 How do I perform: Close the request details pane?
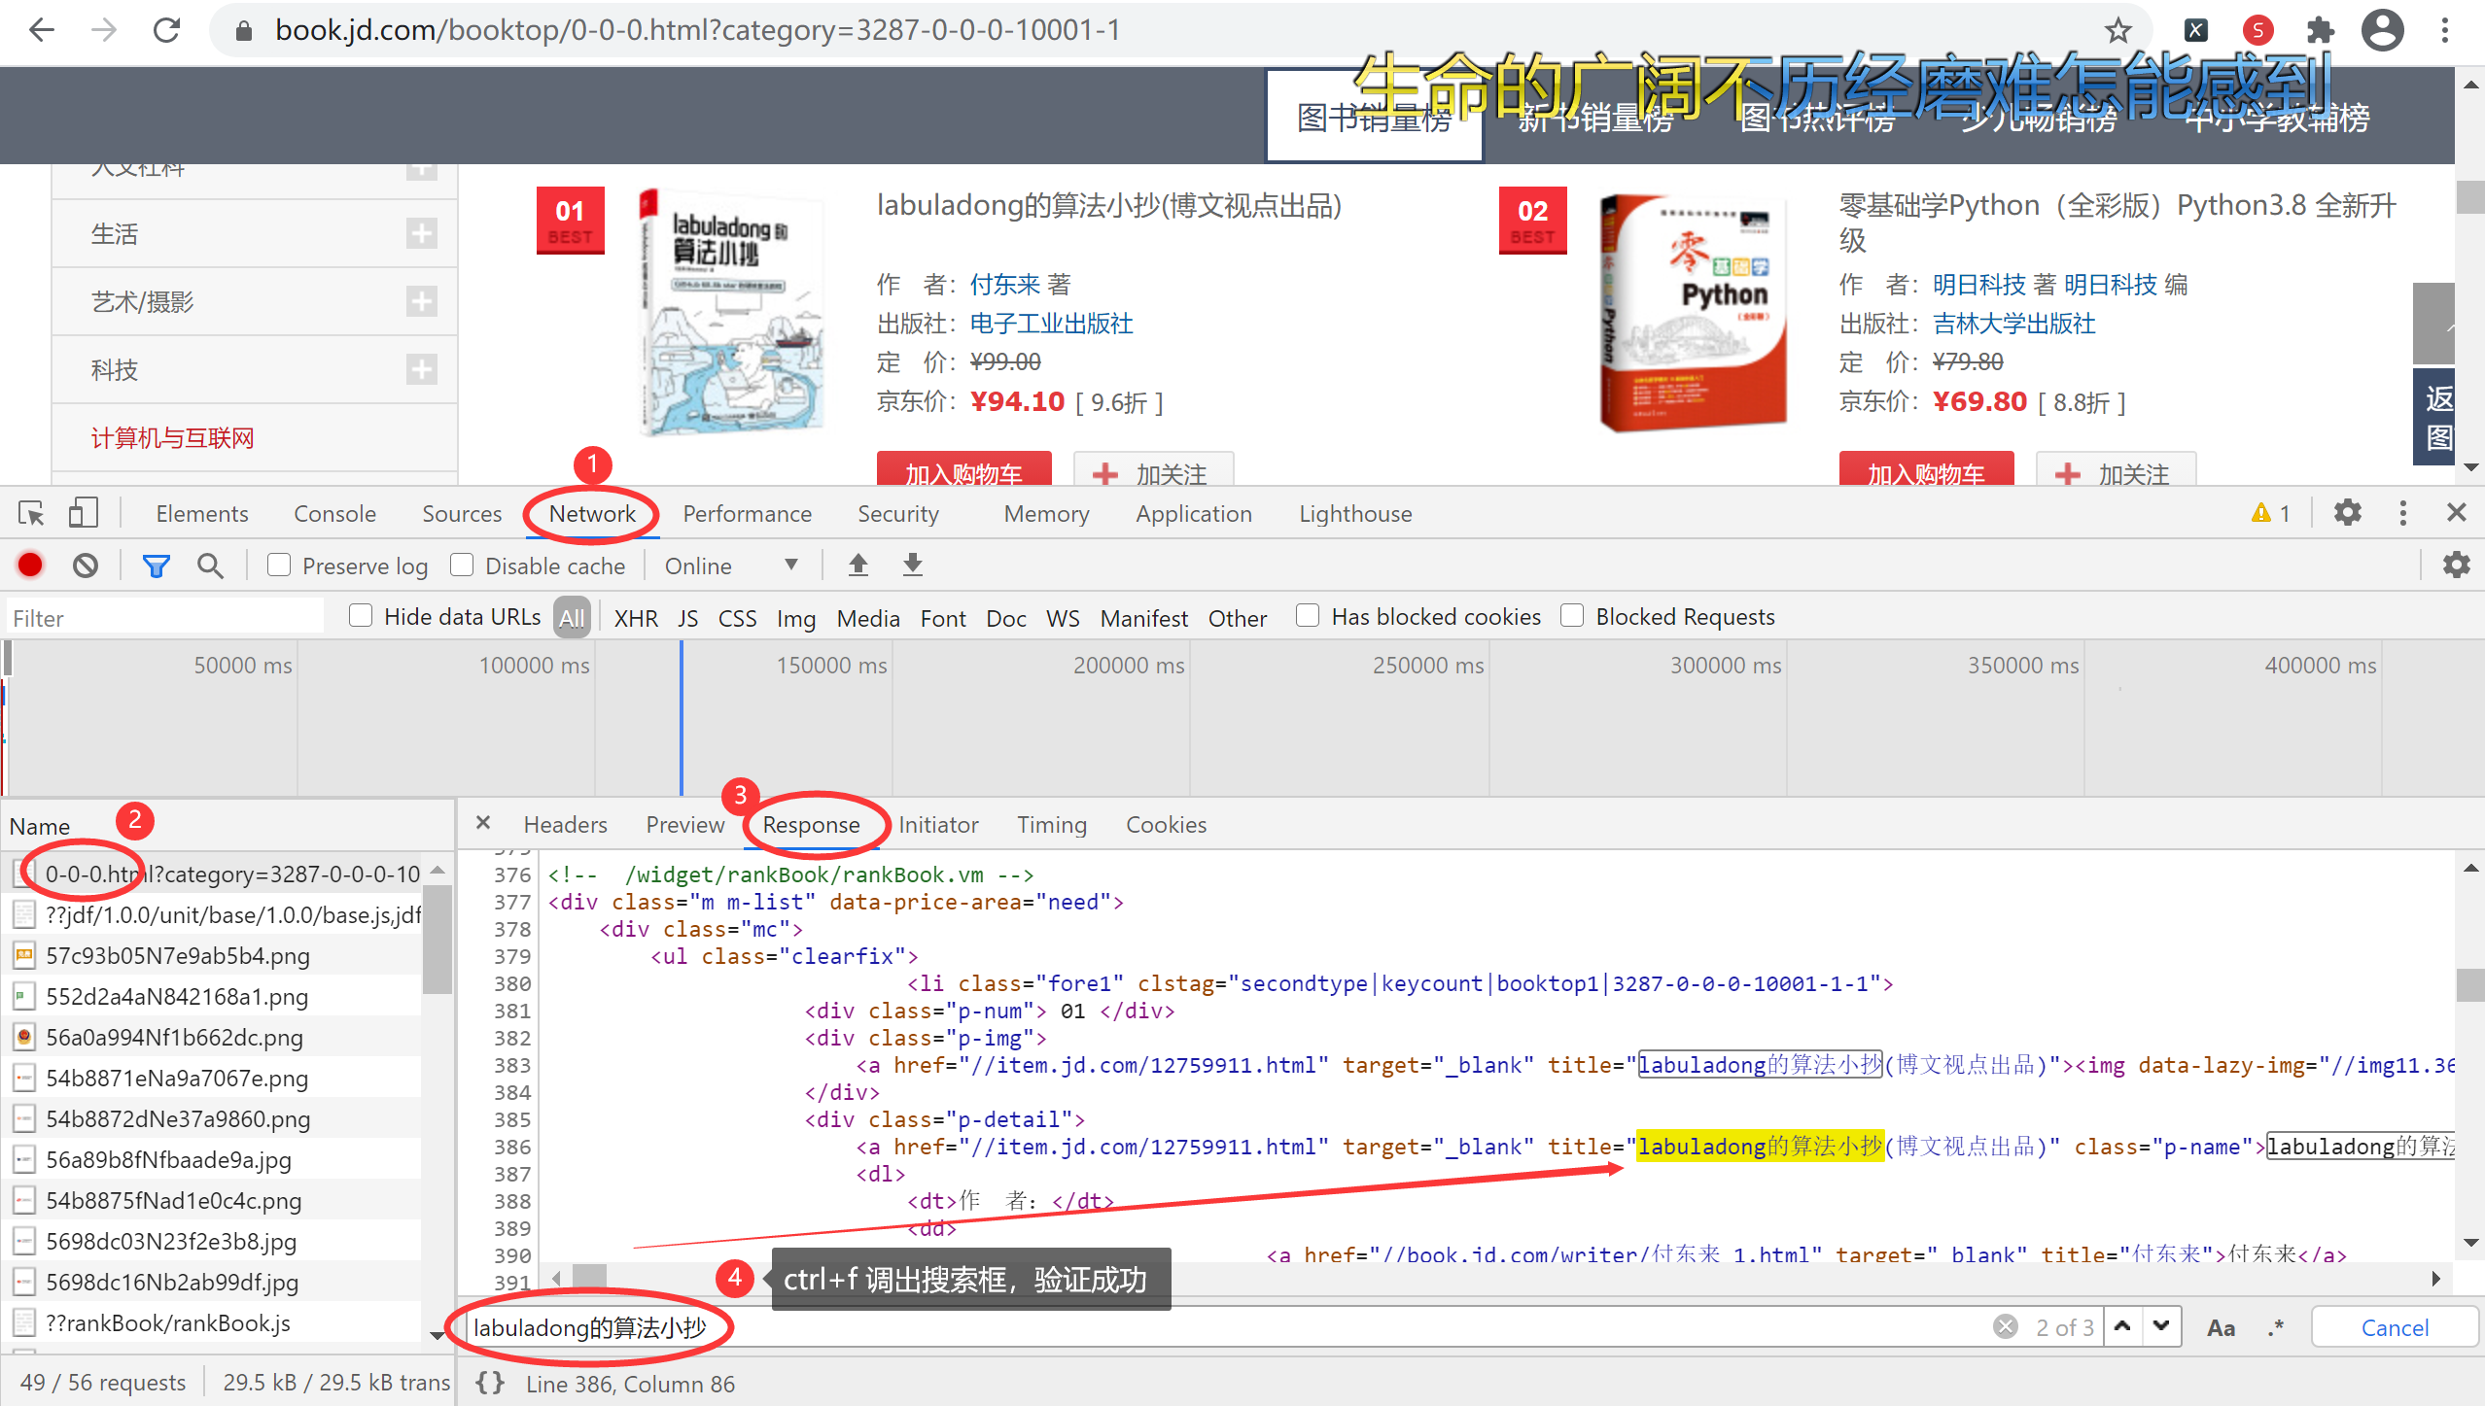click(483, 823)
